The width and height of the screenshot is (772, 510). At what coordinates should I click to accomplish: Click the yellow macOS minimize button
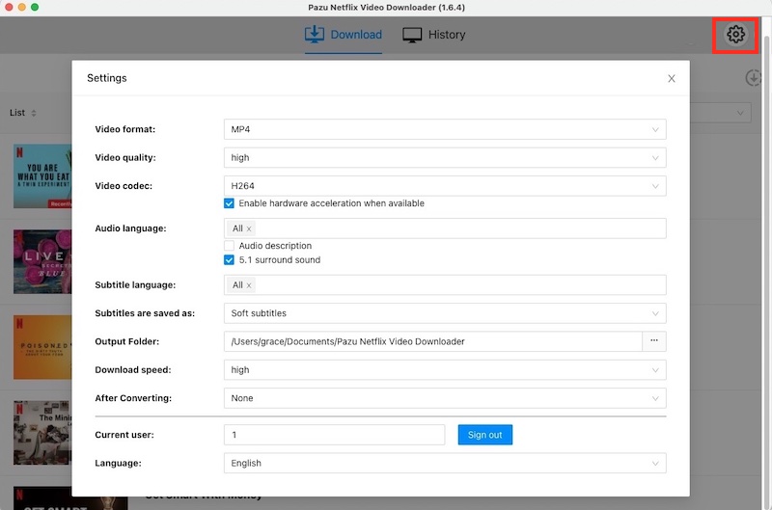(21, 7)
